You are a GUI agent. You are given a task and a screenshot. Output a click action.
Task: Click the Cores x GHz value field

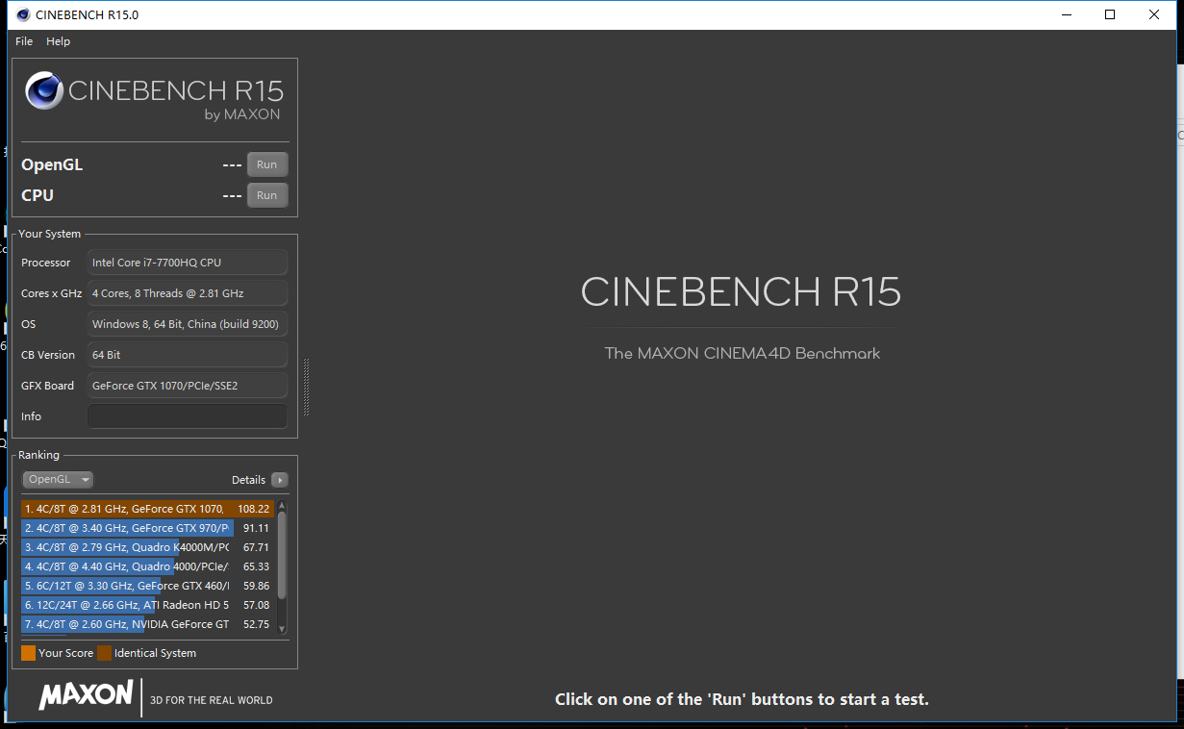coord(187,293)
